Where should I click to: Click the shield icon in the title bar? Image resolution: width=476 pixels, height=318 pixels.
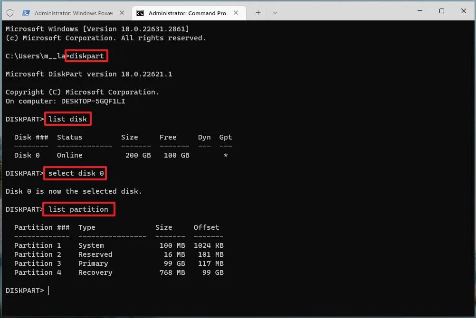point(10,13)
